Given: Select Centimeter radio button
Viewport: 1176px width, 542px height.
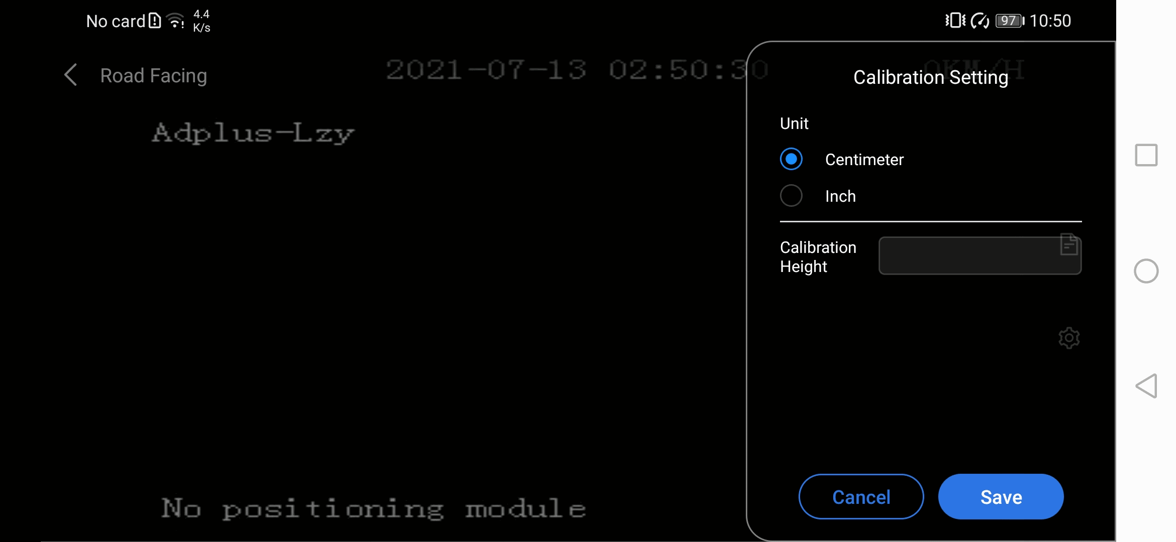Looking at the screenshot, I should pyautogui.click(x=791, y=160).
